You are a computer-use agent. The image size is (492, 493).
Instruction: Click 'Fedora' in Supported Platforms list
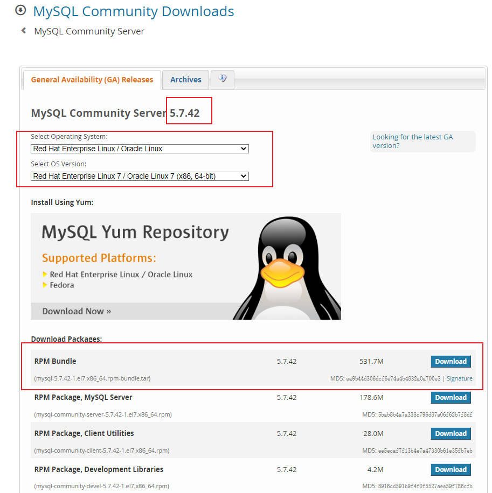62,285
